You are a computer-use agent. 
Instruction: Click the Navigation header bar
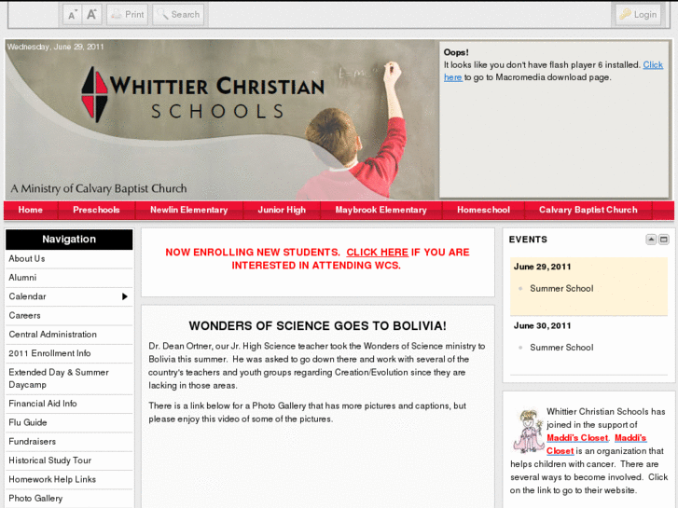pos(69,240)
